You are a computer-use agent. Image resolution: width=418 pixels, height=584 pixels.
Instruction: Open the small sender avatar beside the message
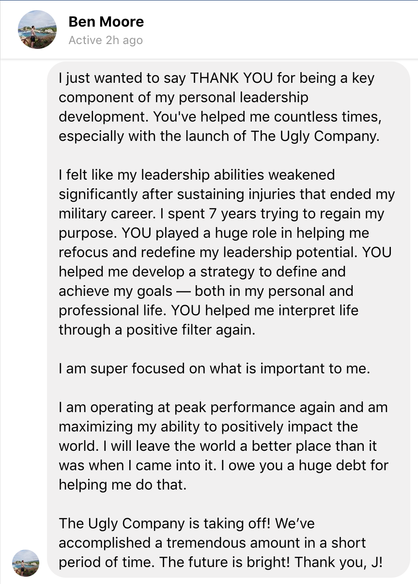point(25,563)
